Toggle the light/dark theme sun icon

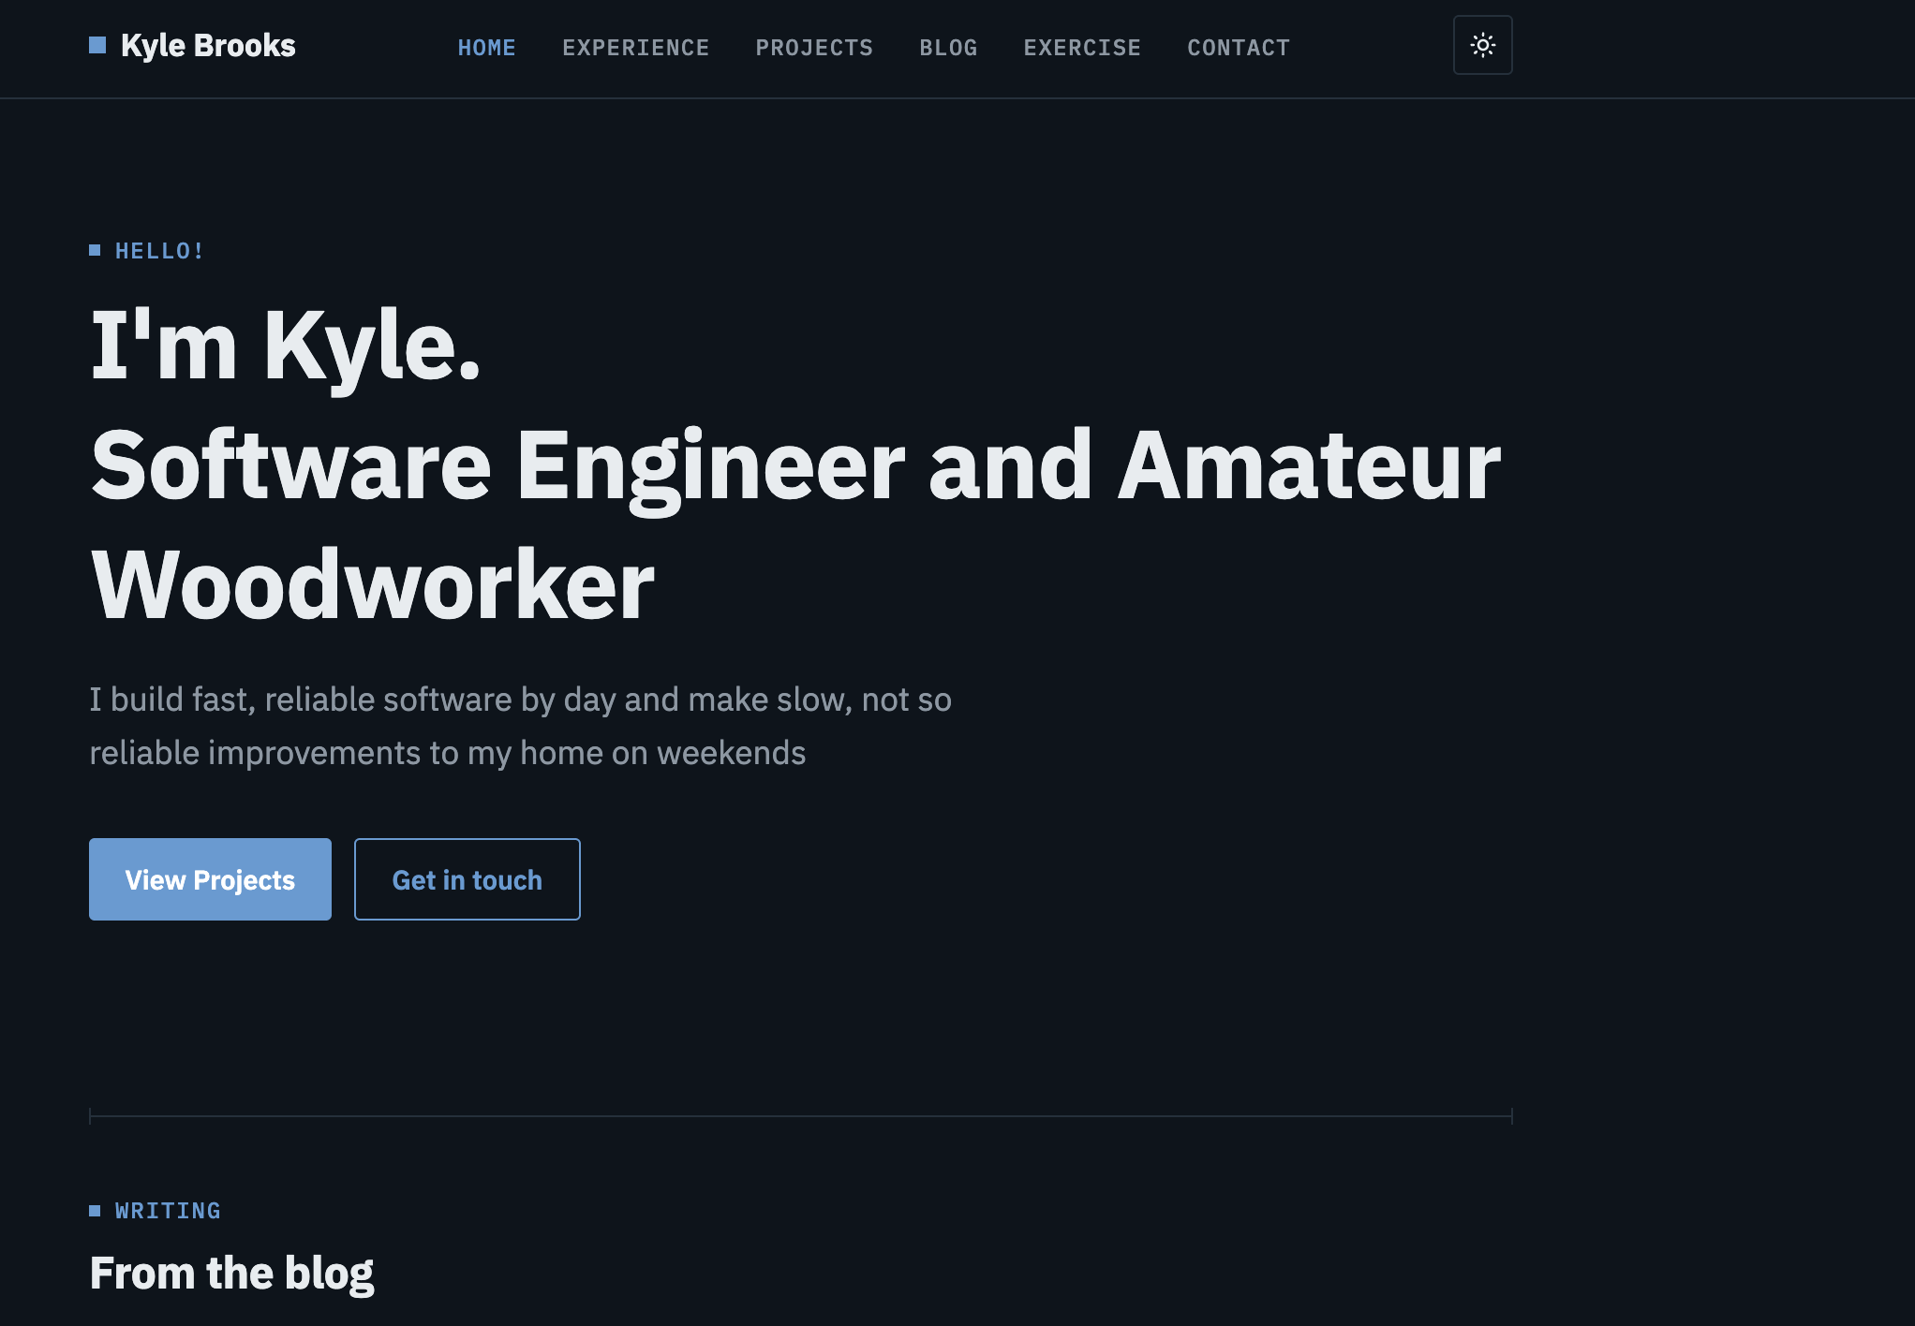point(1482,45)
